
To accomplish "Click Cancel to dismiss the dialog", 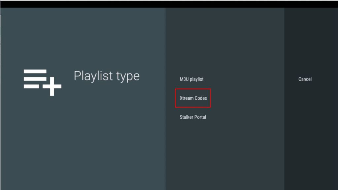I will (x=305, y=79).
